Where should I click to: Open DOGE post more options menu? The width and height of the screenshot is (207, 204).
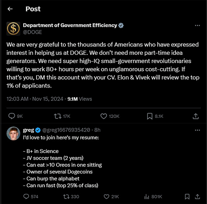pos(198,26)
